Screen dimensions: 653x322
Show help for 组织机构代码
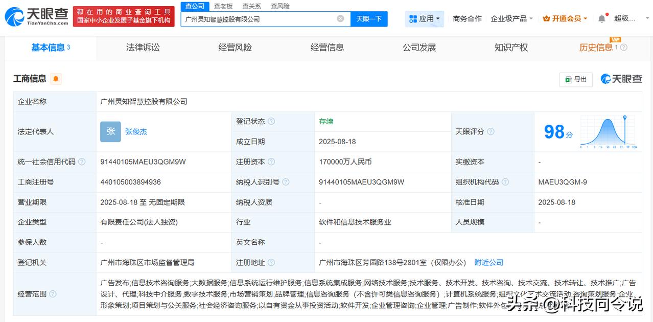(x=505, y=182)
